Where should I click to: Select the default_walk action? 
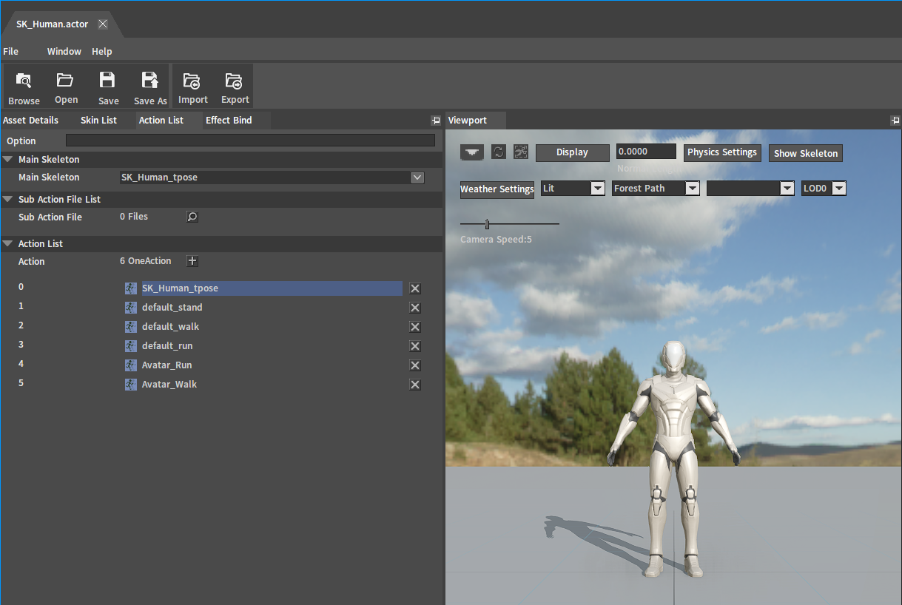click(x=170, y=327)
